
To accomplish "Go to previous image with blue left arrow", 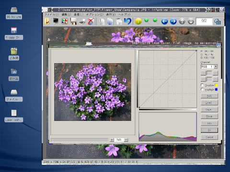I will pyautogui.click(x=164, y=21).
